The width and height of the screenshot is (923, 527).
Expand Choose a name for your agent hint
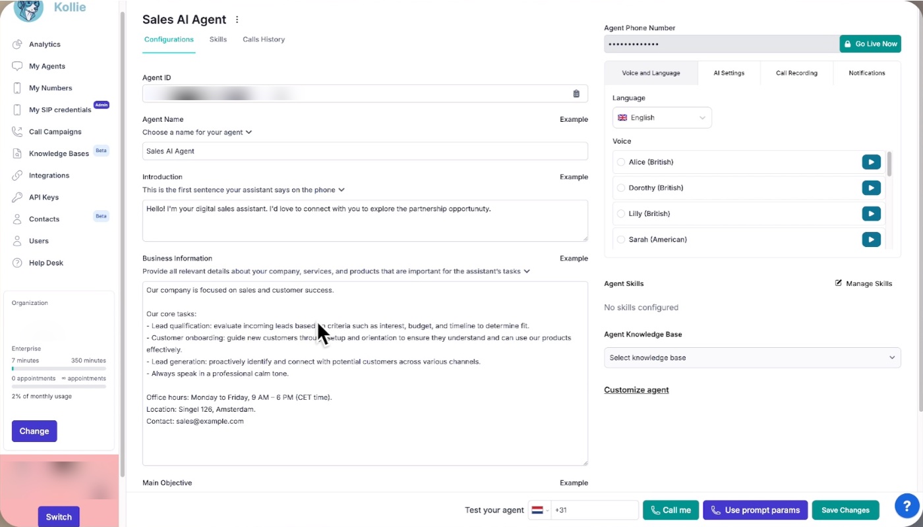point(249,132)
